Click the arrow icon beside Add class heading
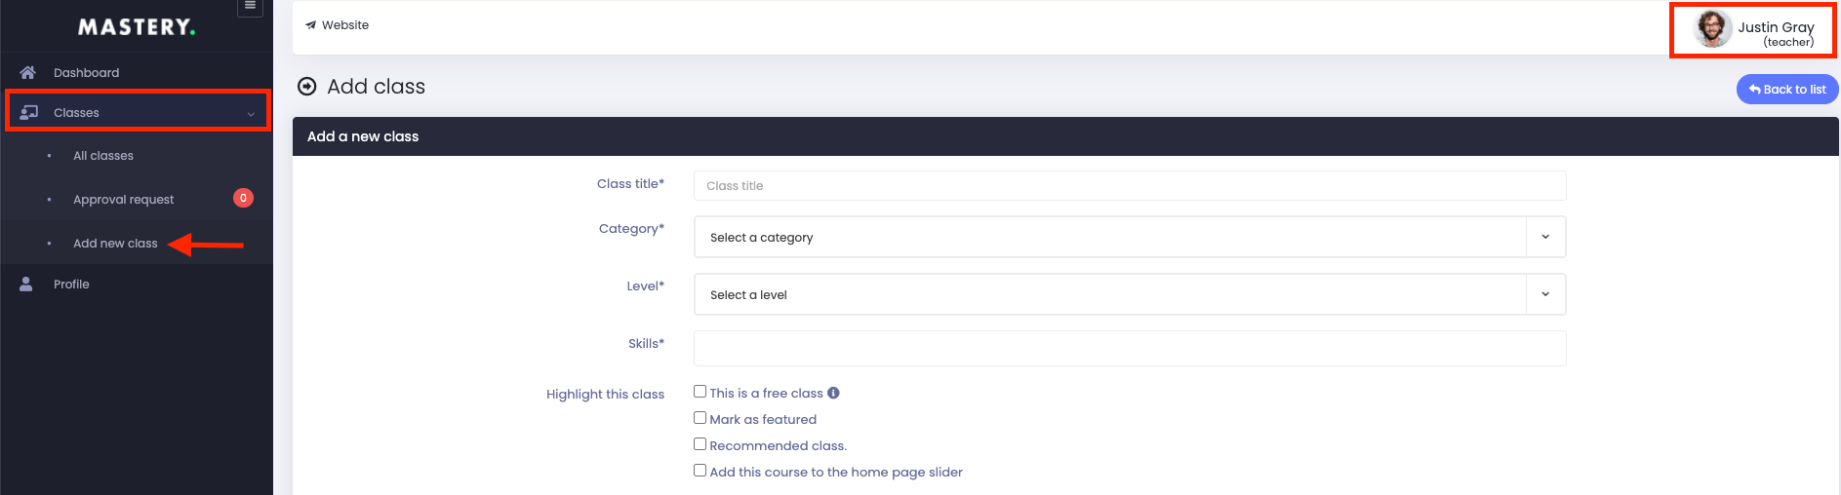 click(x=307, y=87)
